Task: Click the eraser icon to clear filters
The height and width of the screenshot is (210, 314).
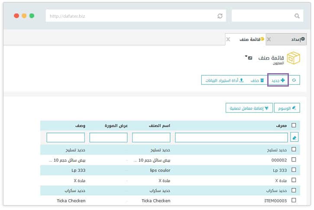Action: [x=294, y=138]
